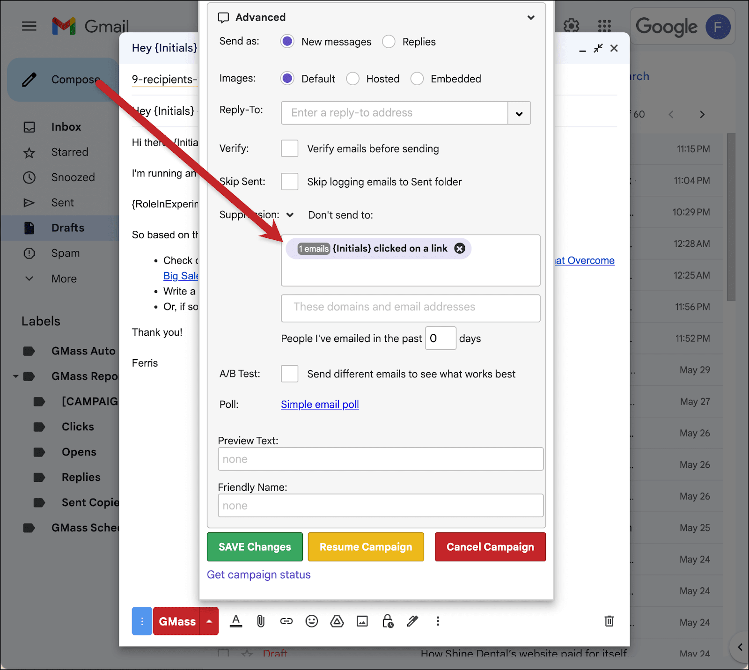This screenshot has height=670, width=749.
Task: Open the Starred folder
Action: click(x=70, y=152)
